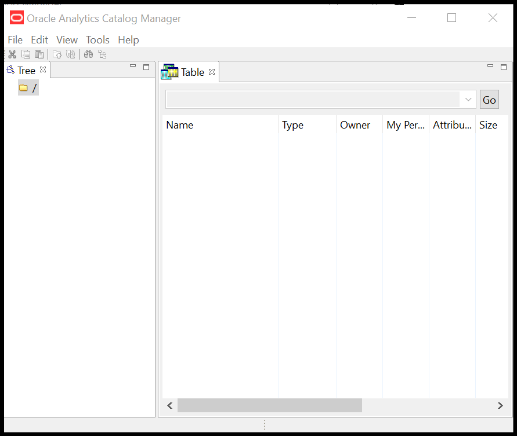Maximize the Table panel
517x436 pixels.
(x=504, y=67)
